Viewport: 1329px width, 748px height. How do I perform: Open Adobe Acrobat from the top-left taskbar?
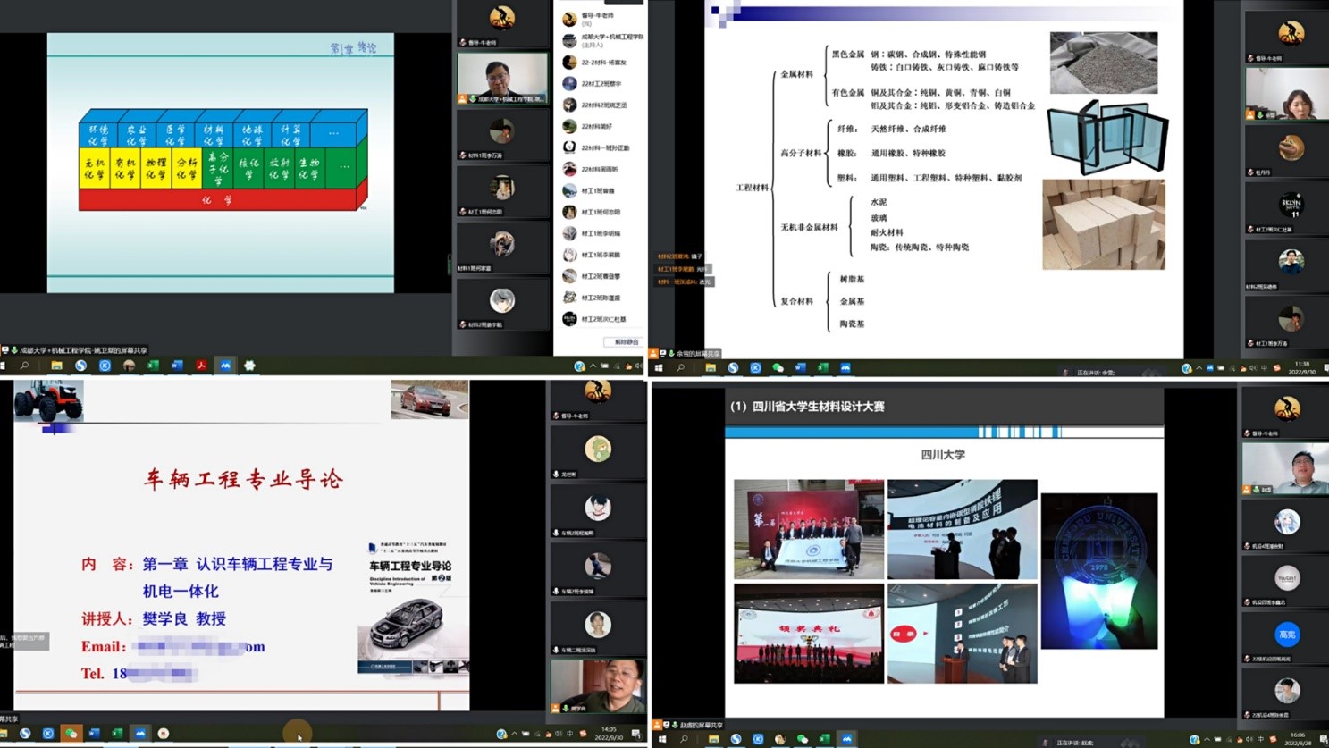[x=201, y=366]
